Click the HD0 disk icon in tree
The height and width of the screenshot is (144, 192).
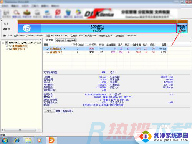pos(7,43)
